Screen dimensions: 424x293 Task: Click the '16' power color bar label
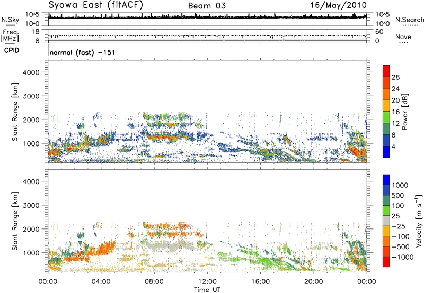pyautogui.click(x=395, y=112)
